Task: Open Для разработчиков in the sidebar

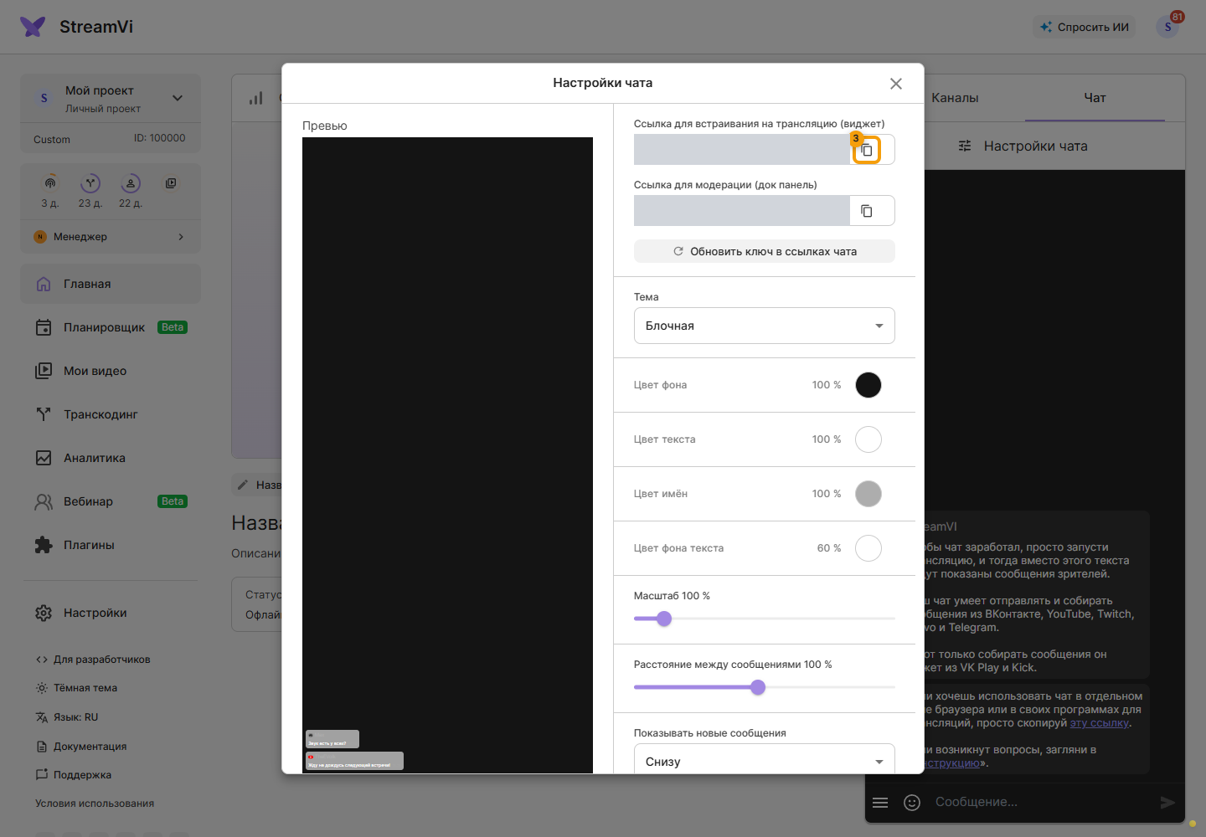Action: coord(93,660)
